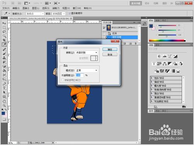Add a Gradient Map adjustment
The height and width of the screenshot is (145, 194).
173,71
